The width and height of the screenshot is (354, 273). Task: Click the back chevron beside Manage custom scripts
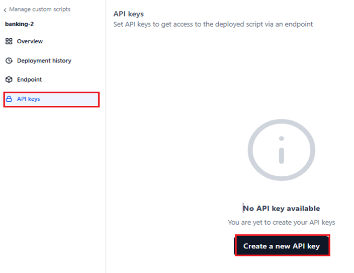pos(5,10)
